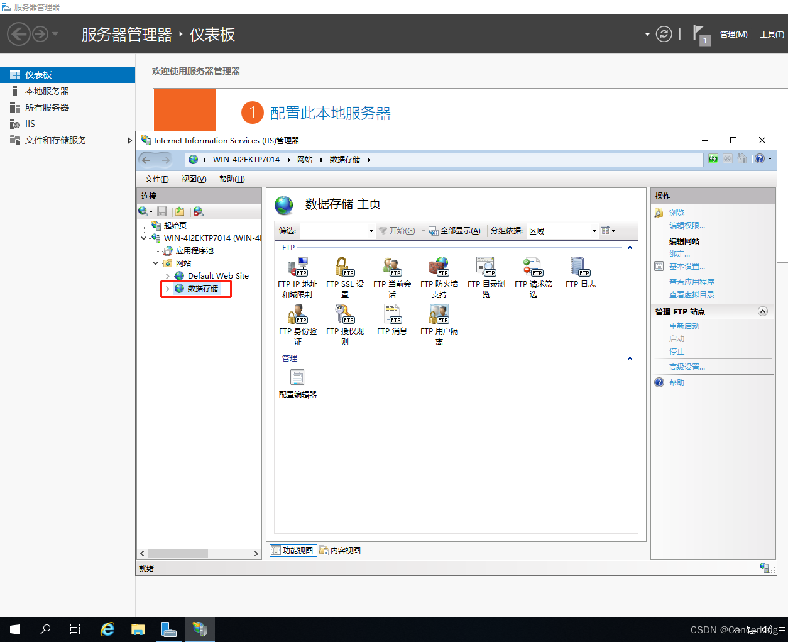Image resolution: width=788 pixels, height=642 pixels.
Task: Click 编辑权限... action link
Action: click(687, 226)
